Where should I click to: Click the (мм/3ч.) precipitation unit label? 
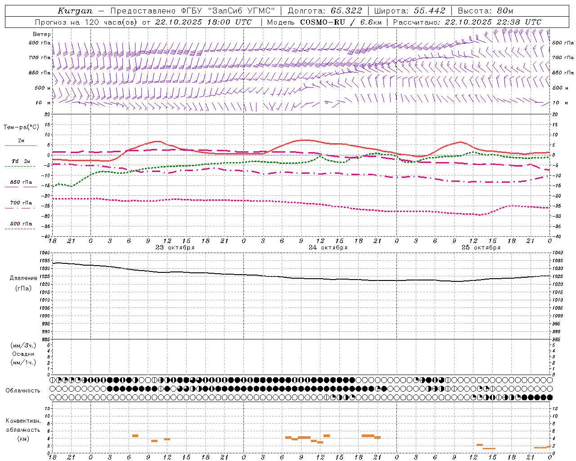pyautogui.click(x=23, y=345)
